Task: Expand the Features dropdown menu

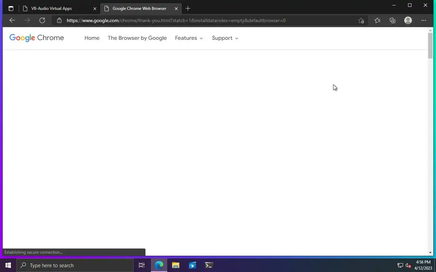Action: (x=189, y=38)
